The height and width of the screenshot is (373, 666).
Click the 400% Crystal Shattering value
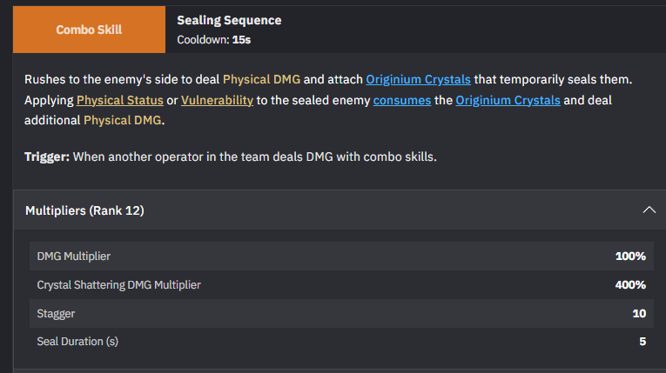coord(630,284)
